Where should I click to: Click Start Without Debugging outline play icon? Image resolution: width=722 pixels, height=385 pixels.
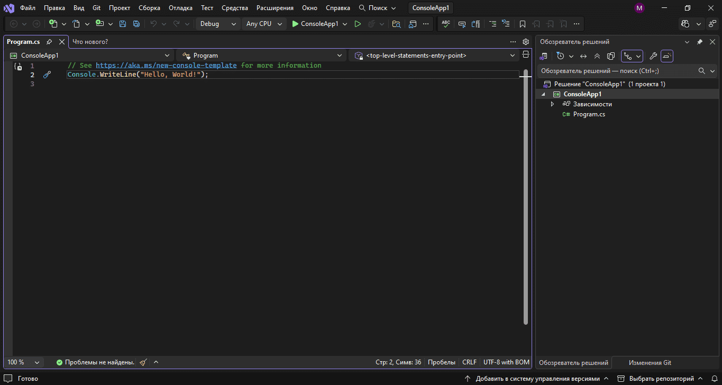pos(358,24)
